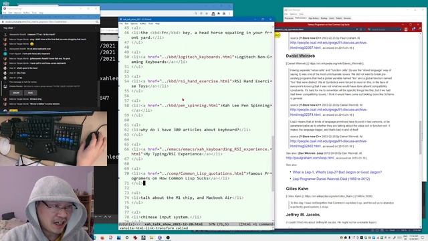The image size is (428, 241).
Task: Click the Emacs buffer vertical scrollbar
Action: tap(272, 164)
